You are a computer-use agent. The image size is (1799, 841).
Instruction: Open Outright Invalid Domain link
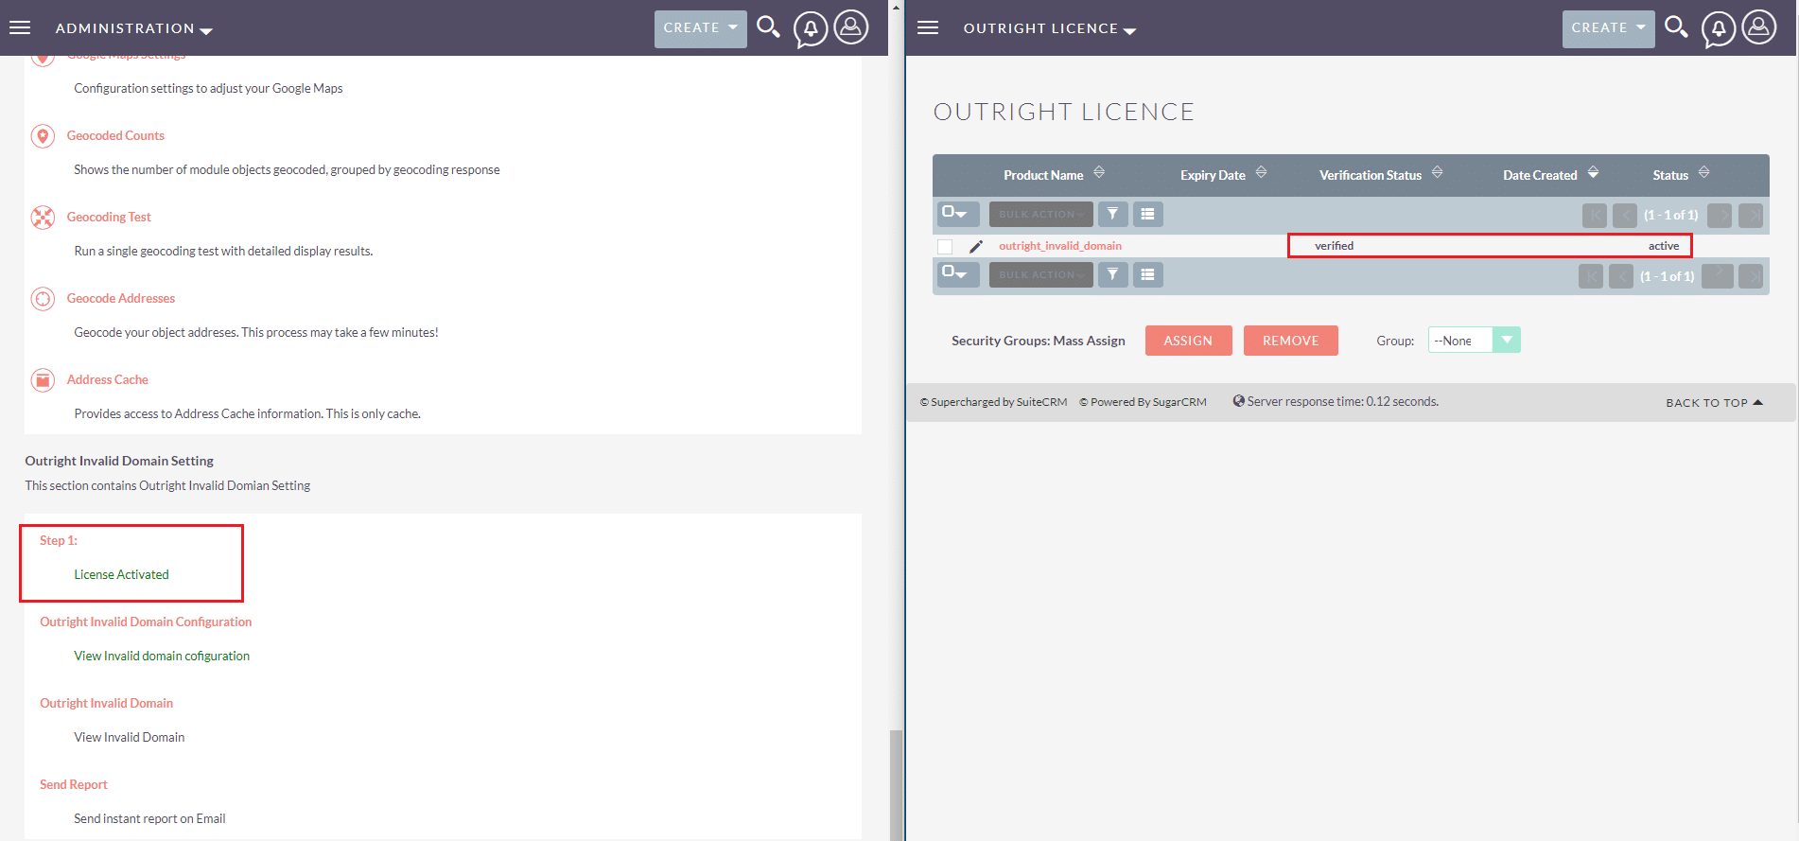(x=106, y=704)
